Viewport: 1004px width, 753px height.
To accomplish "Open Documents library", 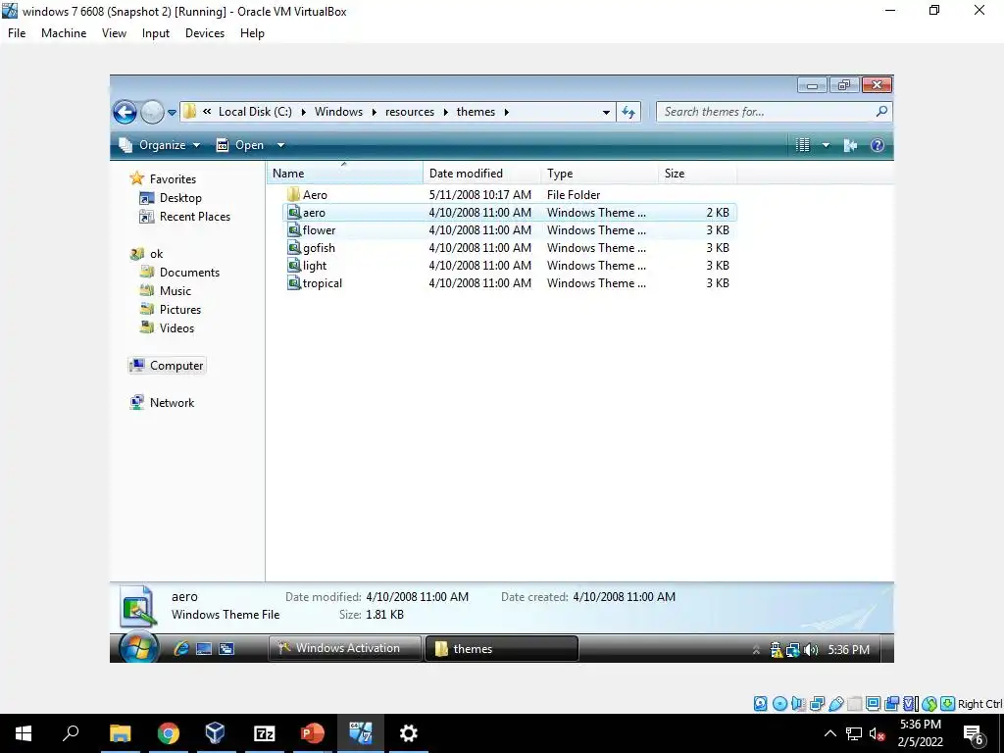I will pyautogui.click(x=180, y=273).
